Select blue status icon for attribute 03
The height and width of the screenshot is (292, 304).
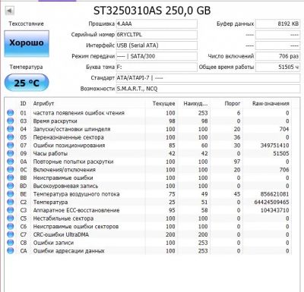11,121
